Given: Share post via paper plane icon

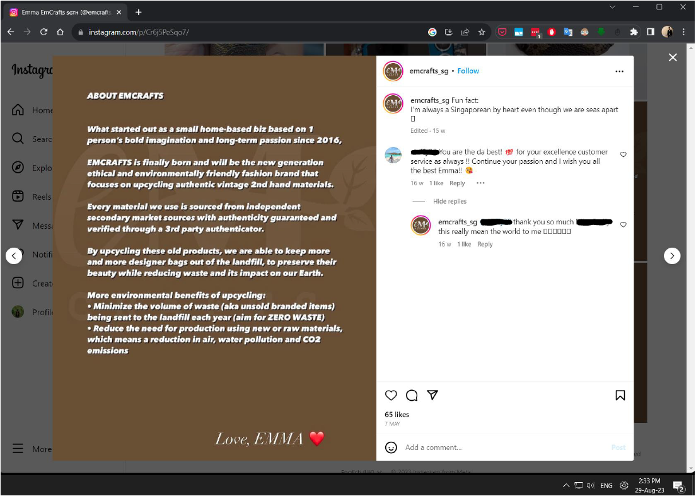Looking at the screenshot, I should tap(432, 395).
